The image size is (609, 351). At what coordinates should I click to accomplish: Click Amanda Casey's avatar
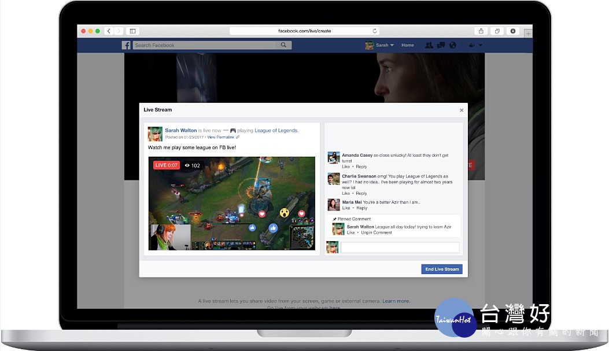point(334,158)
